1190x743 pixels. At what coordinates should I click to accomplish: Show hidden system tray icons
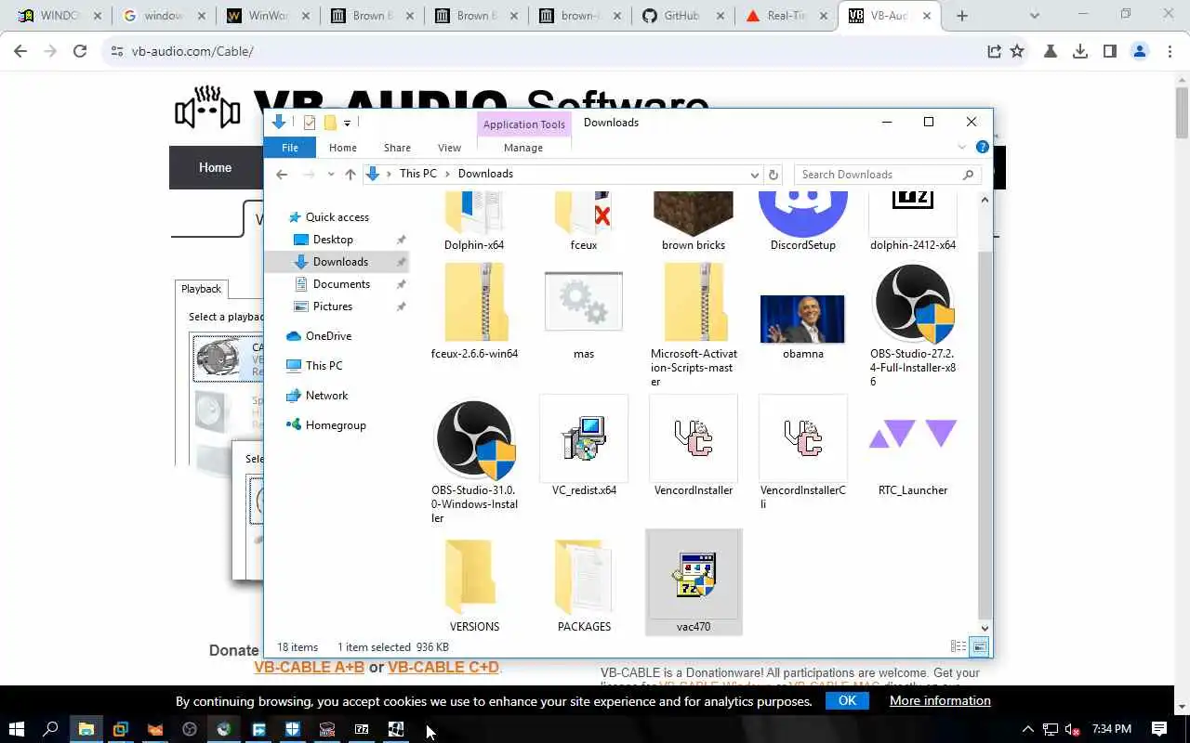tap(1028, 729)
